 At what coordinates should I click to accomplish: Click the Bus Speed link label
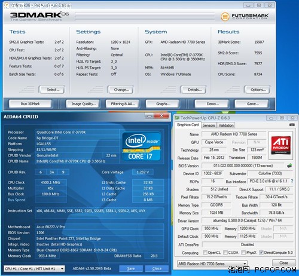17,200
